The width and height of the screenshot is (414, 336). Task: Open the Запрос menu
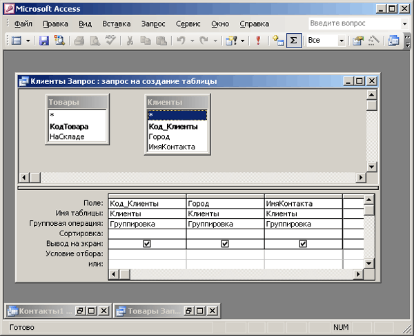[153, 23]
